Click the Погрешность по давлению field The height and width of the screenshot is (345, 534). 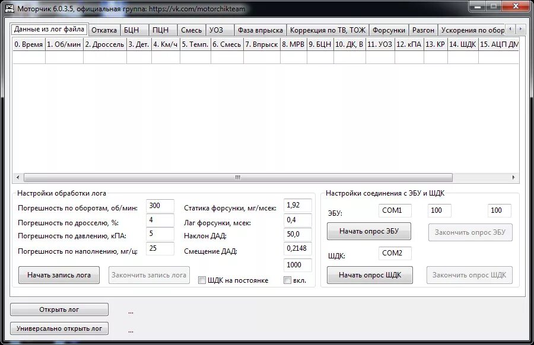click(x=160, y=234)
